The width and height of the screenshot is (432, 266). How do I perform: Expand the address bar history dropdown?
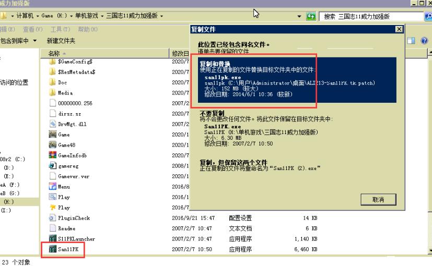pyautogui.click(x=299, y=17)
